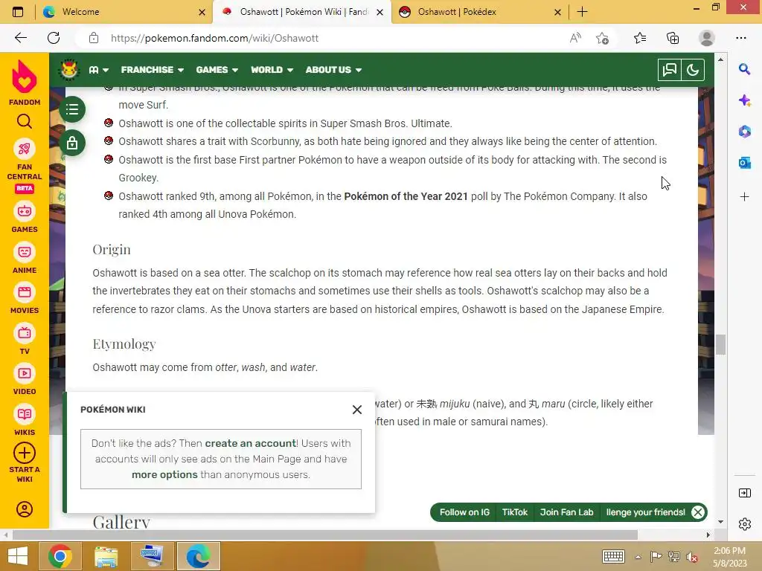Image resolution: width=762 pixels, height=571 pixels.
Task: Refresh the current page
Action: point(54,38)
